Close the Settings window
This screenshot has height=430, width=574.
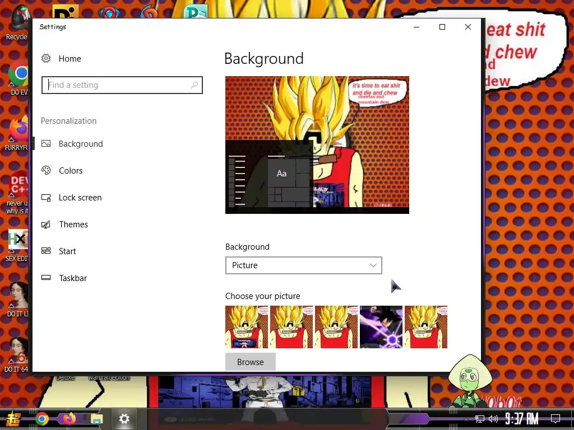tap(468, 27)
